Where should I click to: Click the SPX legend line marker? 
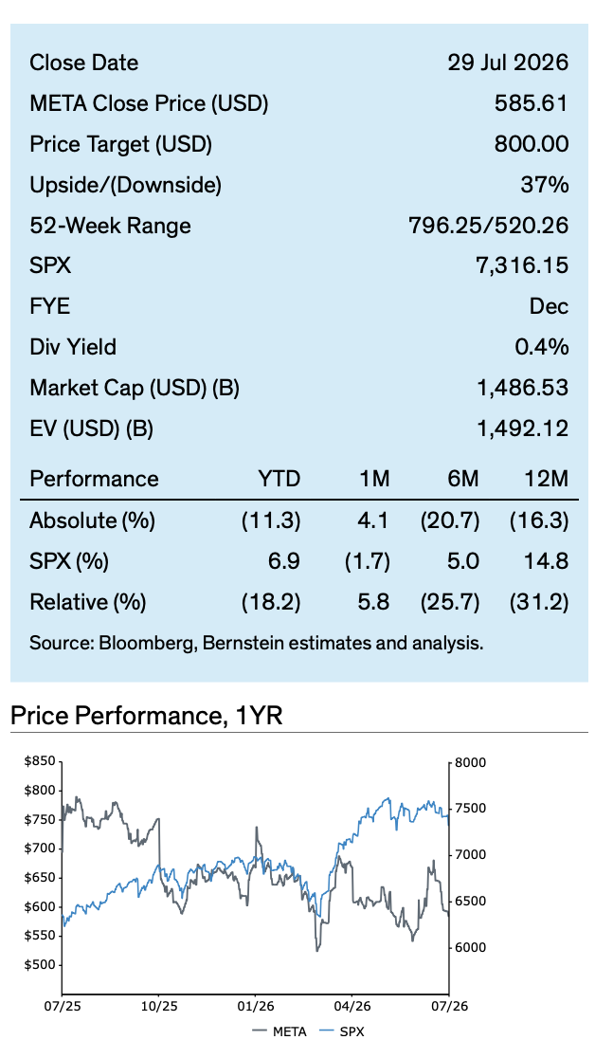point(326,1031)
